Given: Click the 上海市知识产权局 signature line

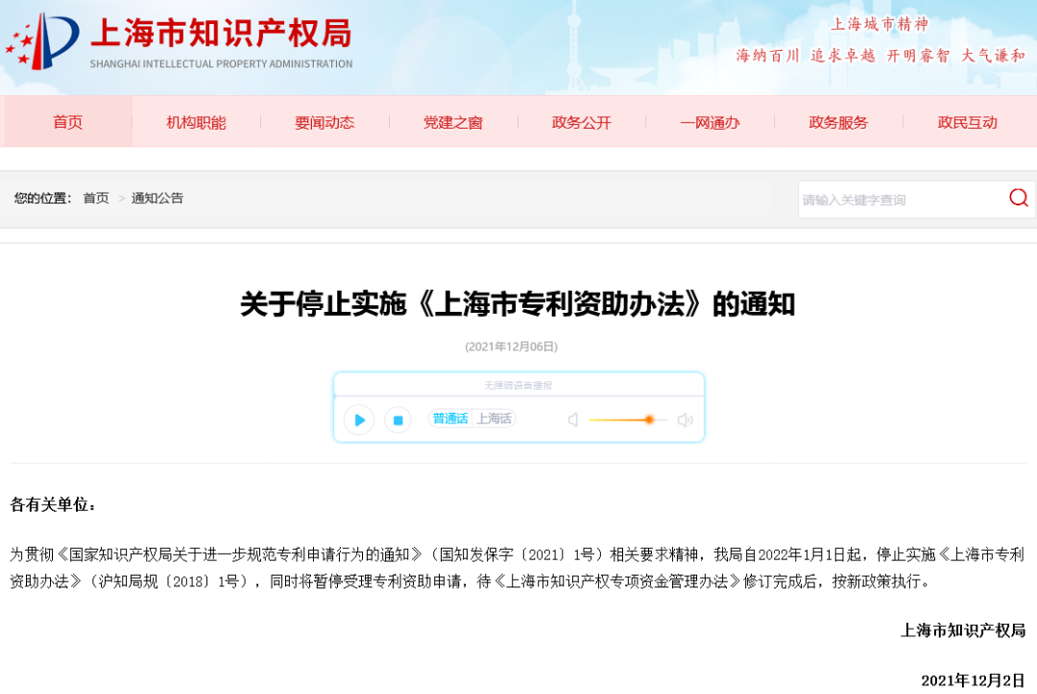Looking at the screenshot, I should click(963, 631).
